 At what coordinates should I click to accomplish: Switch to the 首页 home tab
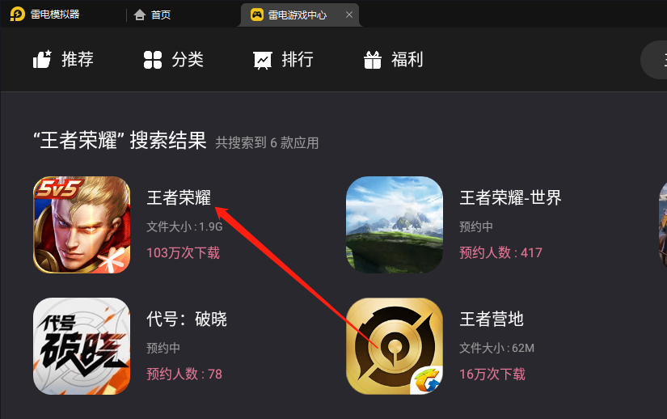click(x=152, y=15)
